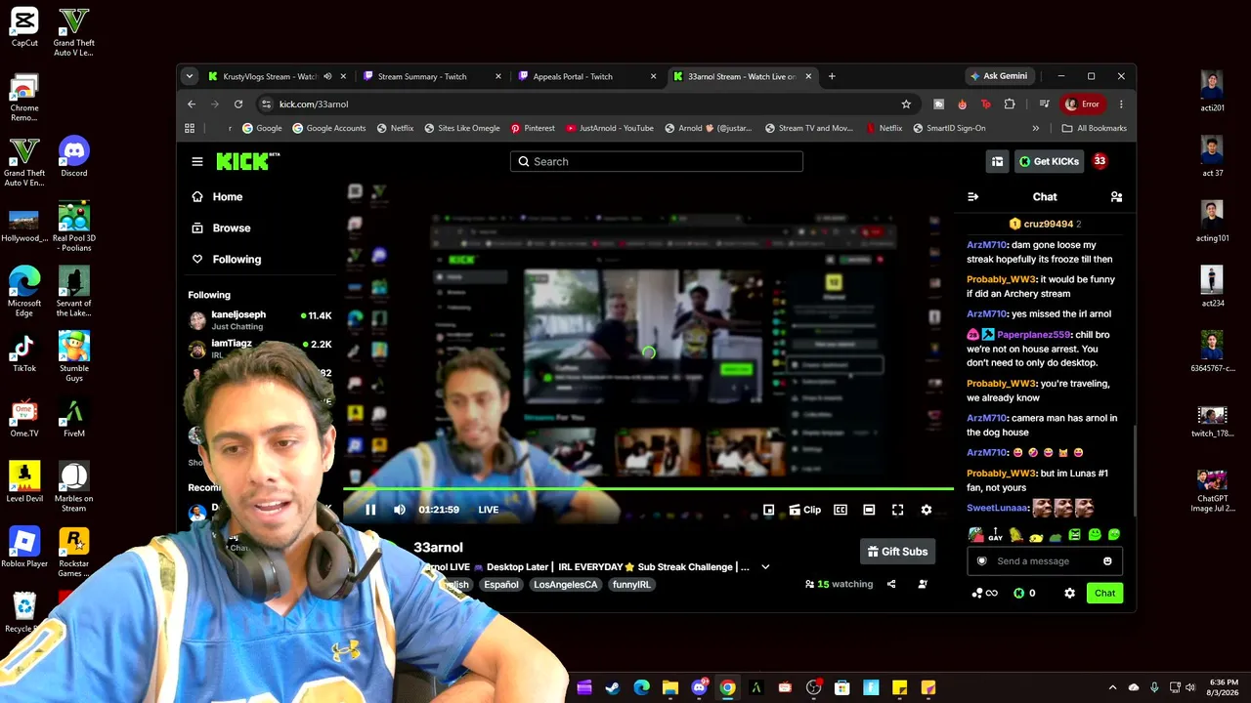
Task: Toggle closed captions on the player
Action: pyautogui.click(x=841, y=510)
